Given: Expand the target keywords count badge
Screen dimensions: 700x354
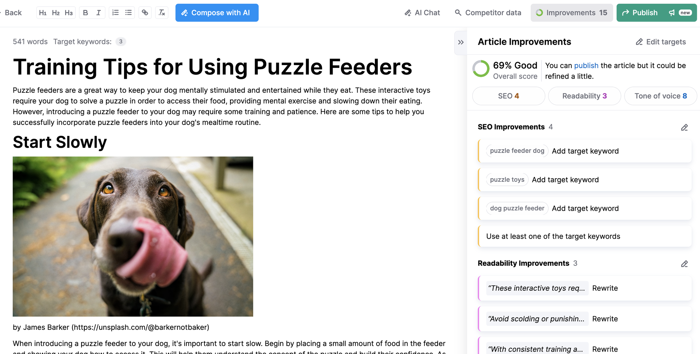Looking at the screenshot, I should [121, 42].
